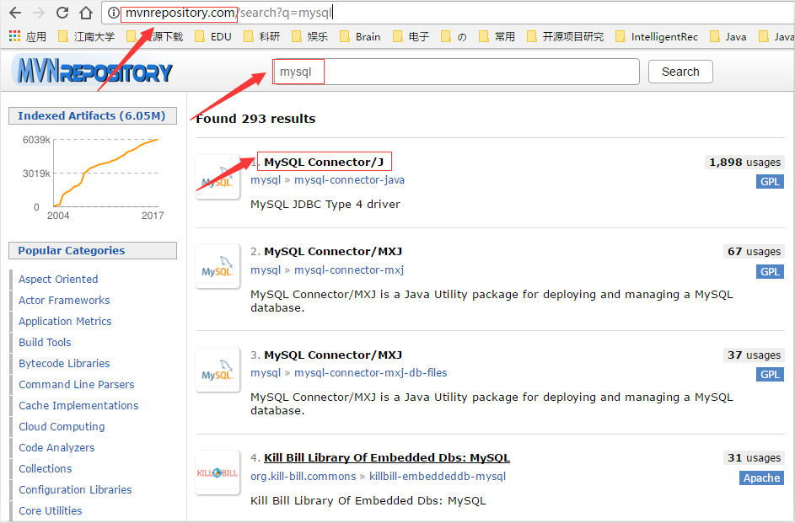The width and height of the screenshot is (795, 523).
Task: Click the browser Back arrow
Action: click(15, 13)
